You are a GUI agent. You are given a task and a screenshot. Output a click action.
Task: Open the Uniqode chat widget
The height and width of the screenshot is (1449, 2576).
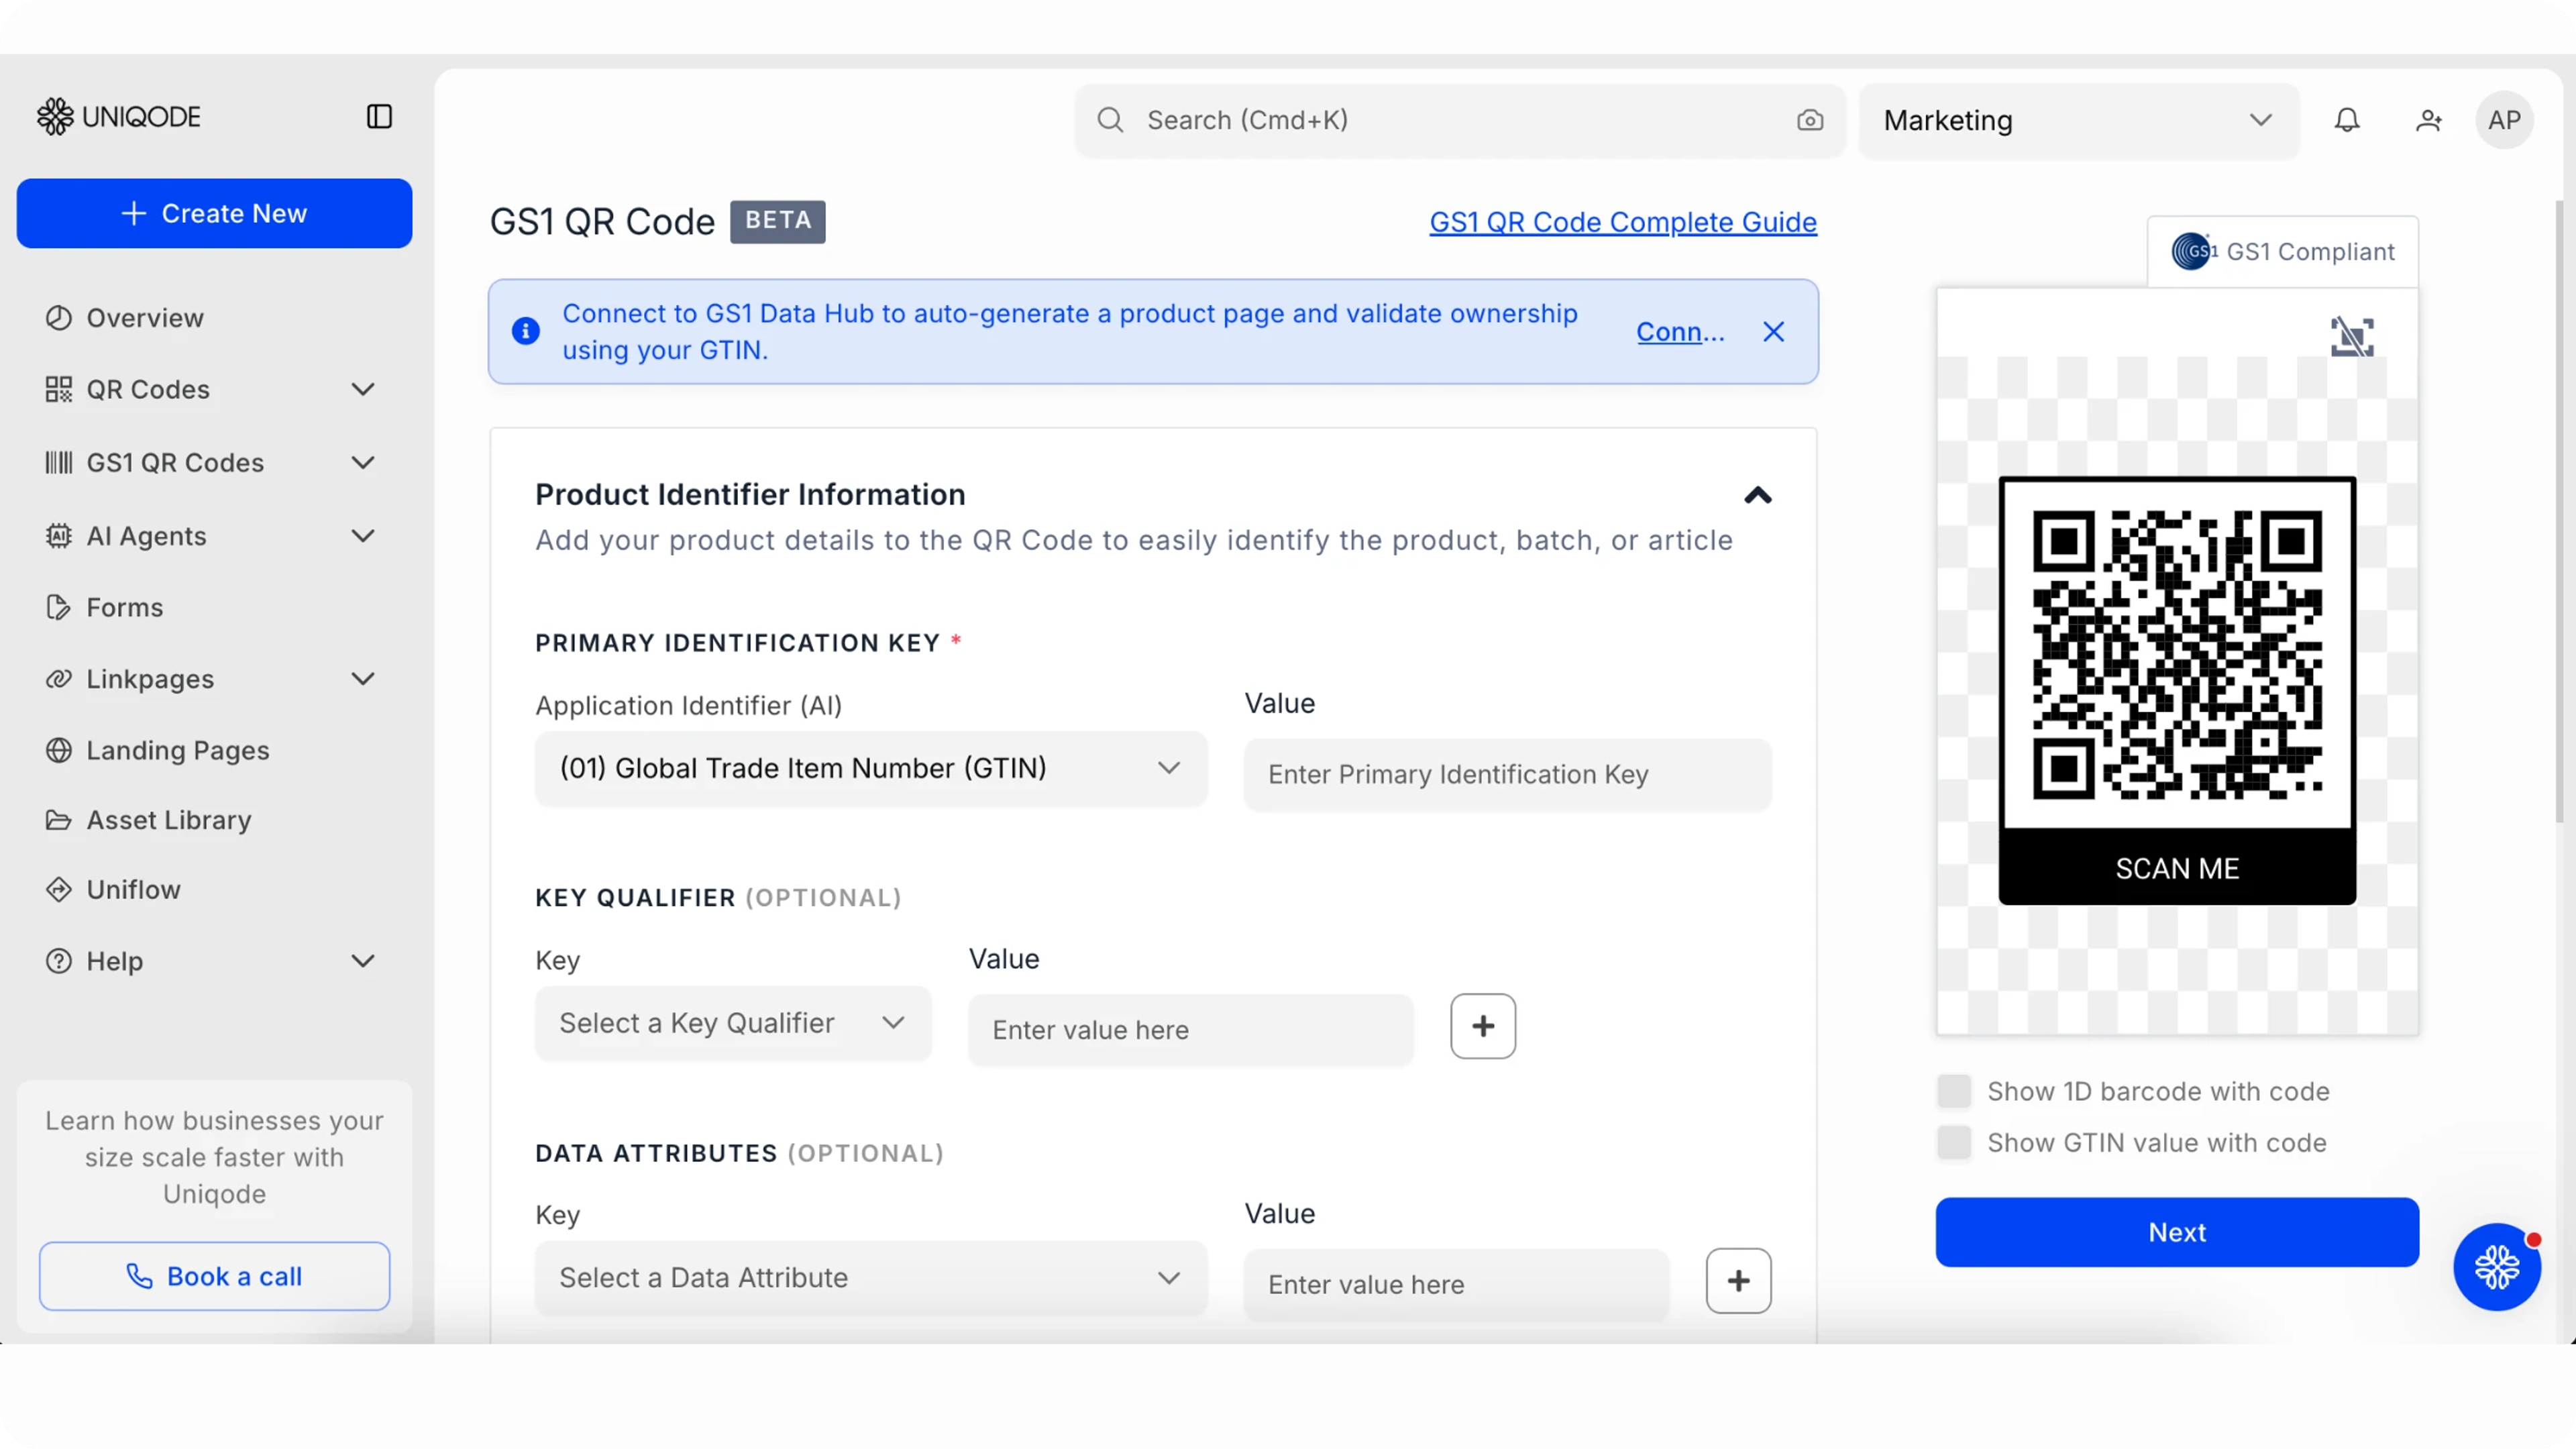click(x=2497, y=1267)
